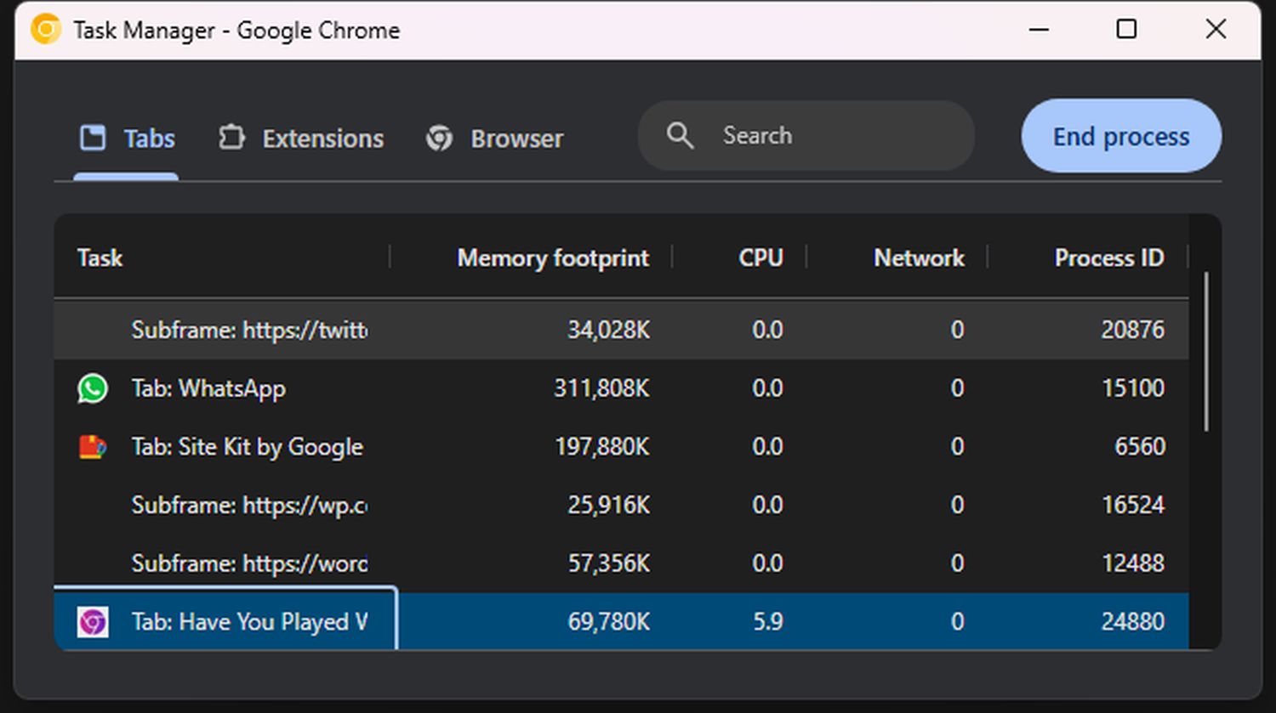Click the purple icon beside Have You Played

click(93, 622)
